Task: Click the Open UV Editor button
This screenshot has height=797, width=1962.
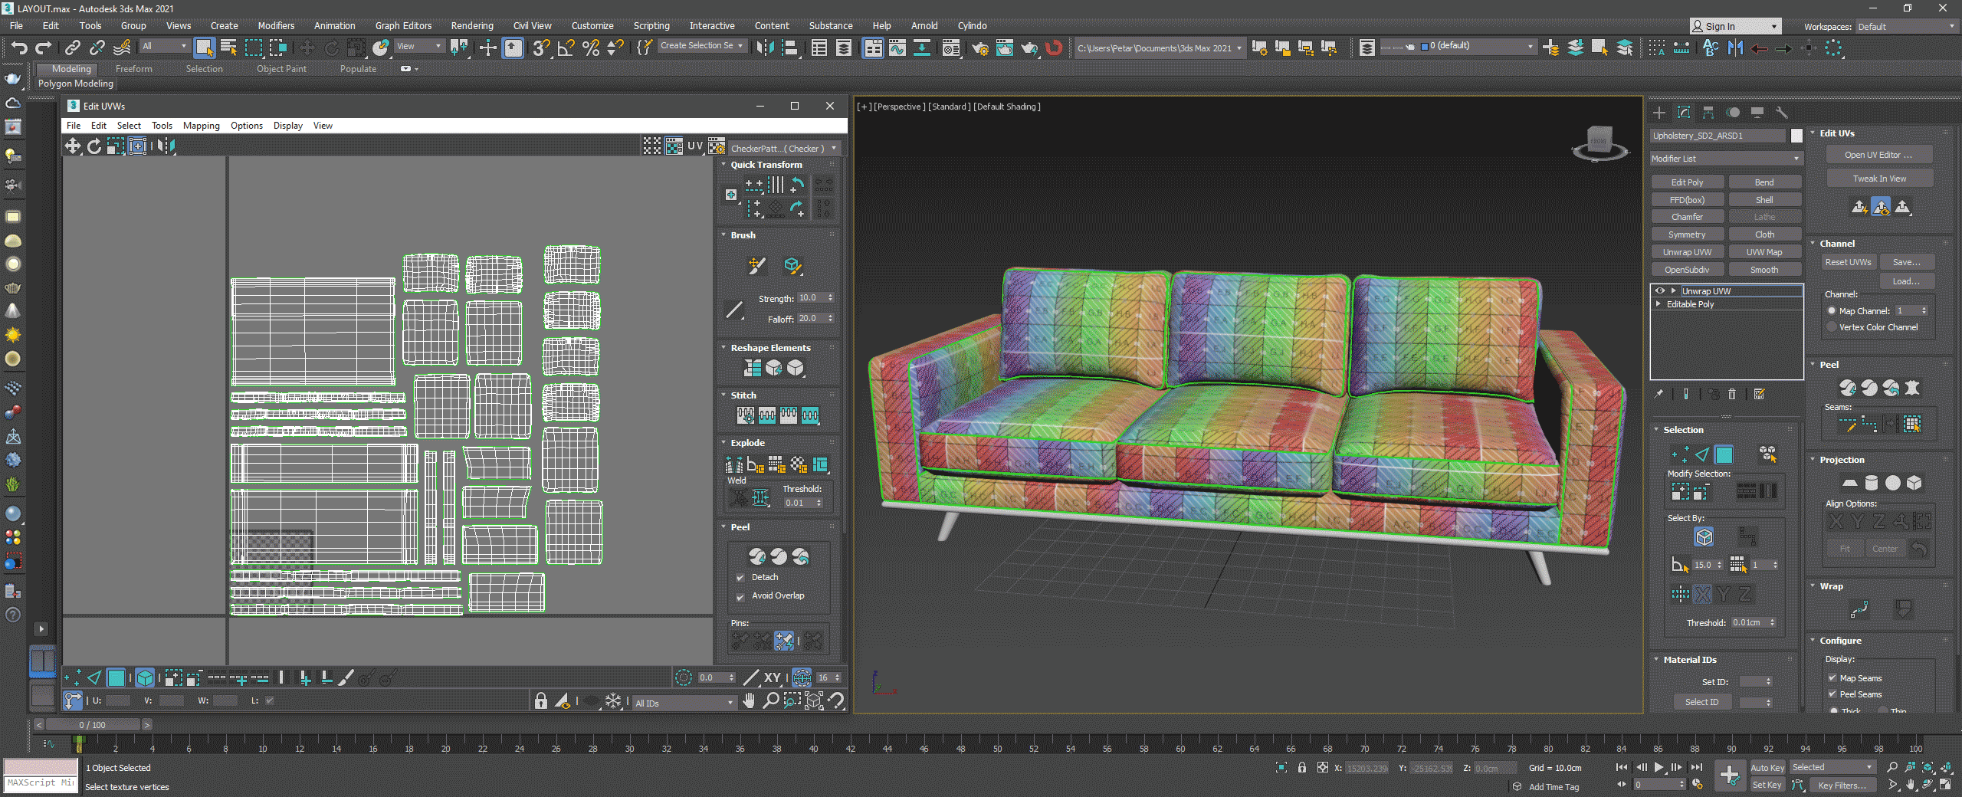Action: 1878,155
